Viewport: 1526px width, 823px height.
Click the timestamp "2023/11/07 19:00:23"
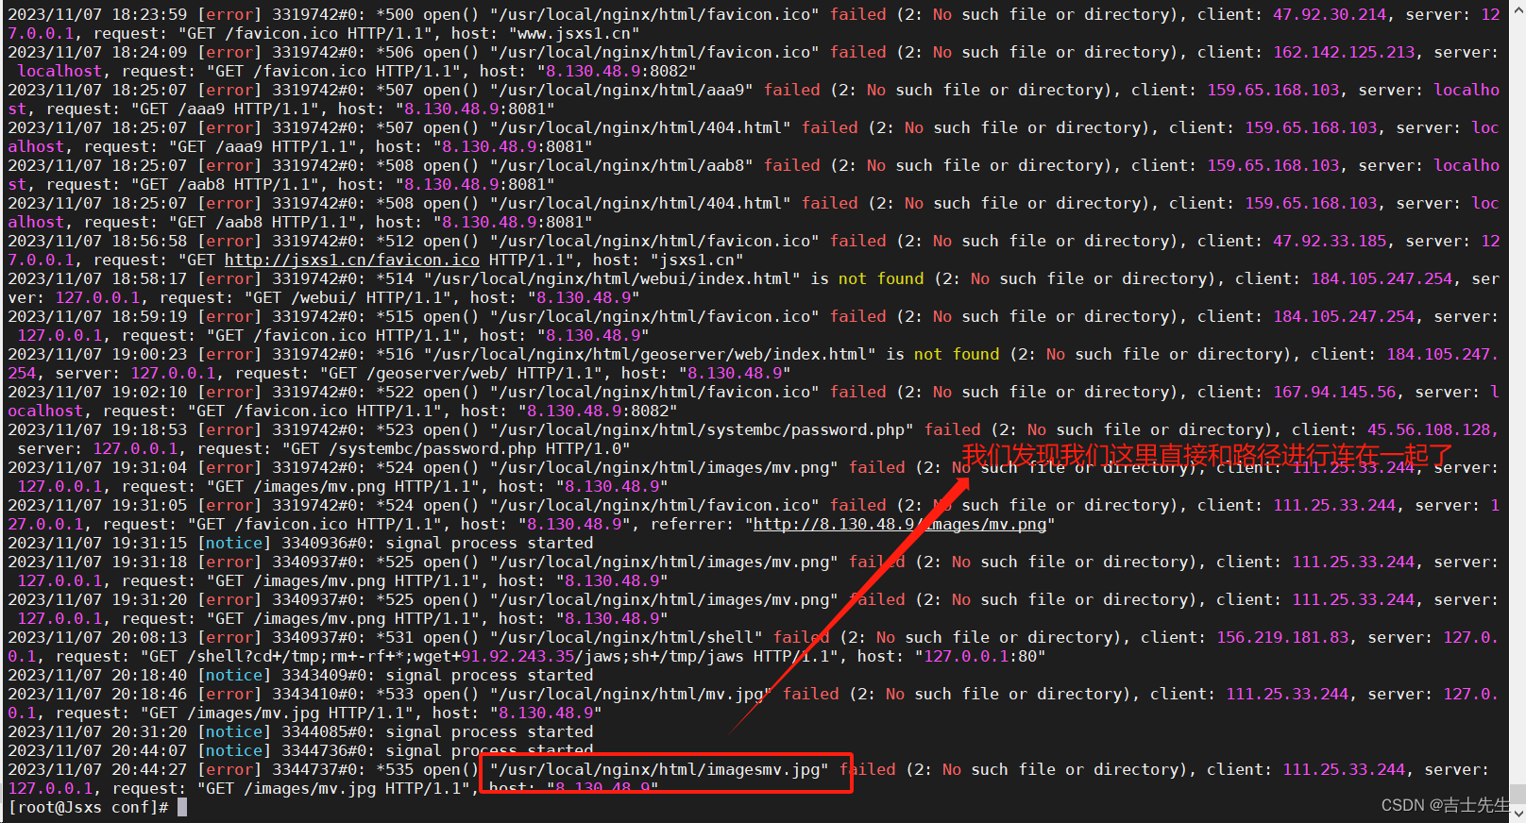97,354
